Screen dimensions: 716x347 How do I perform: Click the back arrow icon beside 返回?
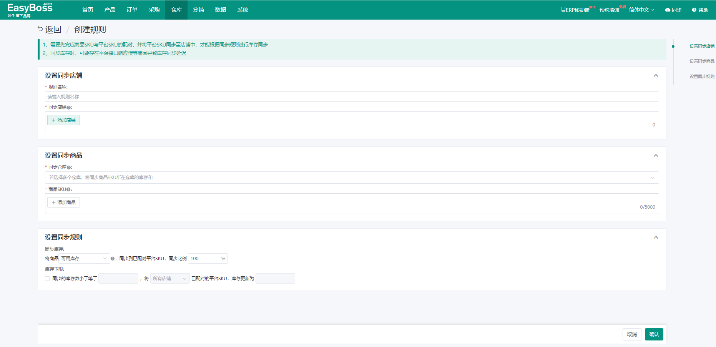coord(40,29)
